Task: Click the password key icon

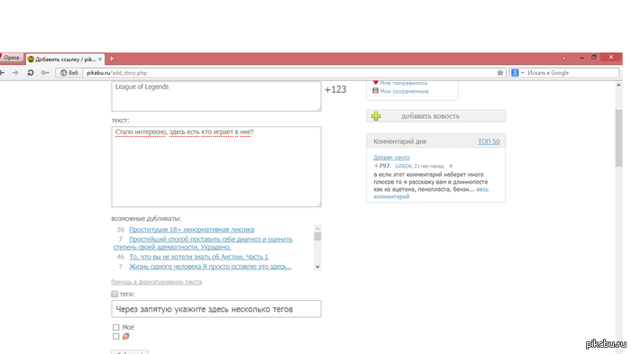Action: 45,73
